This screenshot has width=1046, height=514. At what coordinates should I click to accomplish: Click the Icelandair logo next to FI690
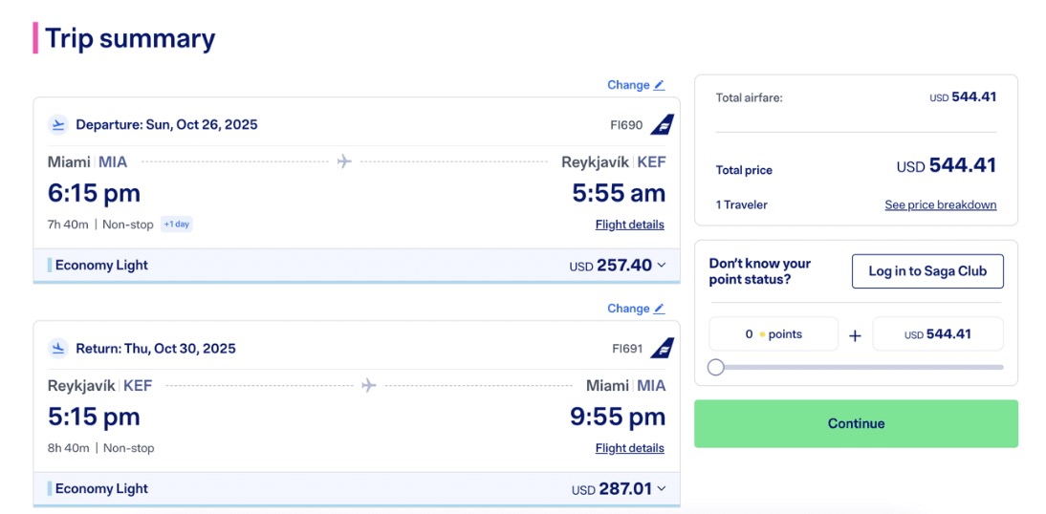coord(663,124)
